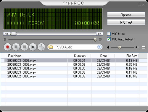Viewport: 148px width, 112px height.
Task: Sort by Duration column header
Action: 79,56
